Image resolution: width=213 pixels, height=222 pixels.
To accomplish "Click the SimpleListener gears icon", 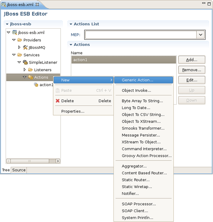I will pos(25,62).
